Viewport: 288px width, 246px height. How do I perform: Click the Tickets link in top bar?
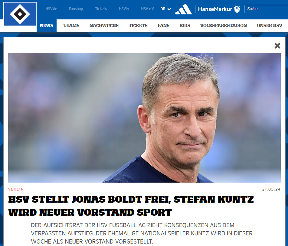101,9
